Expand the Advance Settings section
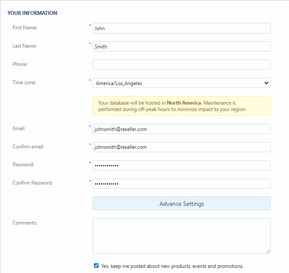 pyautogui.click(x=181, y=204)
